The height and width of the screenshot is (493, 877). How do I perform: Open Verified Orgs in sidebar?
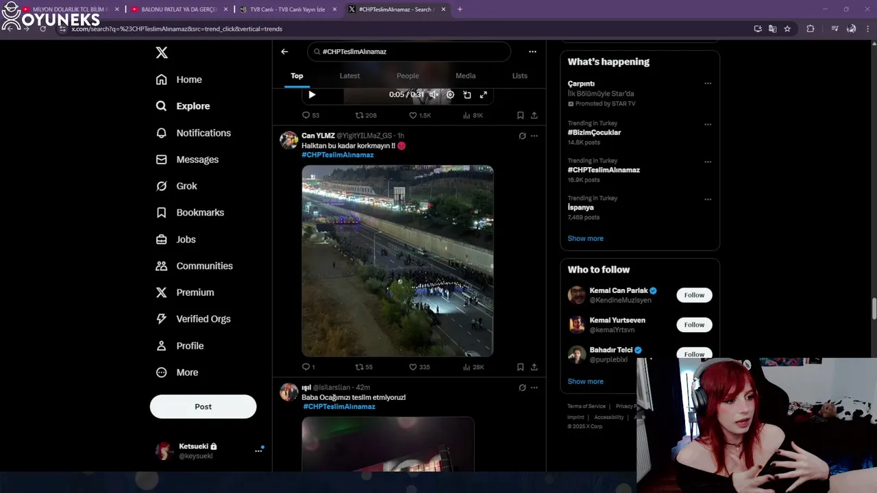click(x=193, y=319)
